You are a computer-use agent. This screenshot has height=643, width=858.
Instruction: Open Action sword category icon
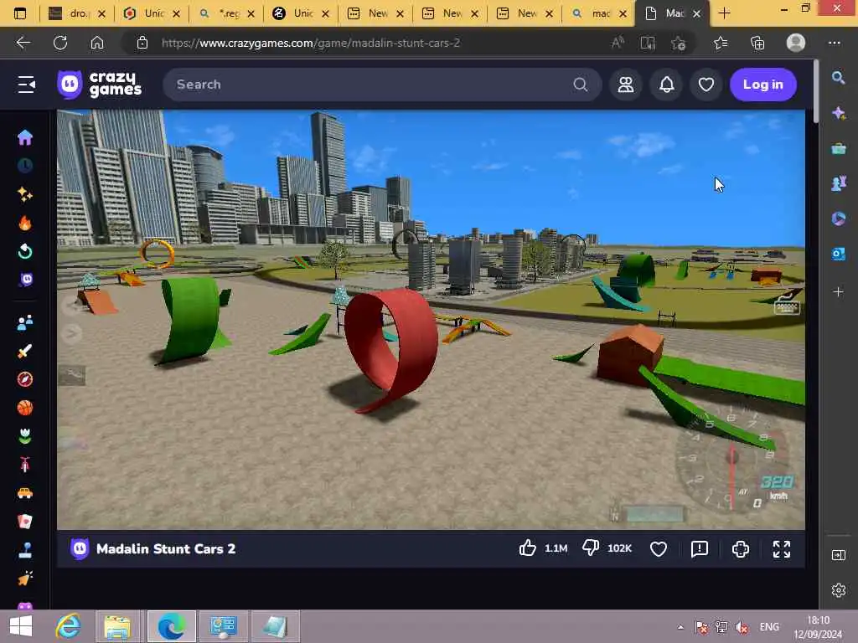(x=24, y=351)
